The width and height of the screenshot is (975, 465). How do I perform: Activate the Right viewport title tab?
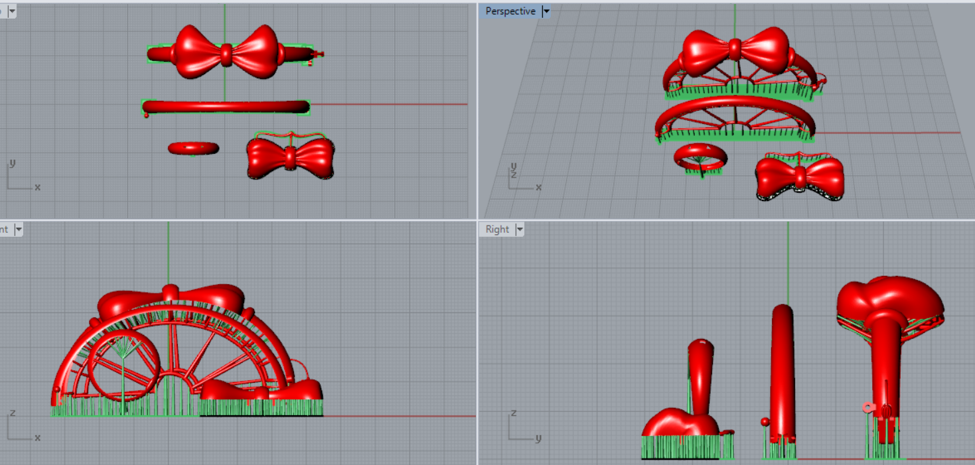pos(497,230)
